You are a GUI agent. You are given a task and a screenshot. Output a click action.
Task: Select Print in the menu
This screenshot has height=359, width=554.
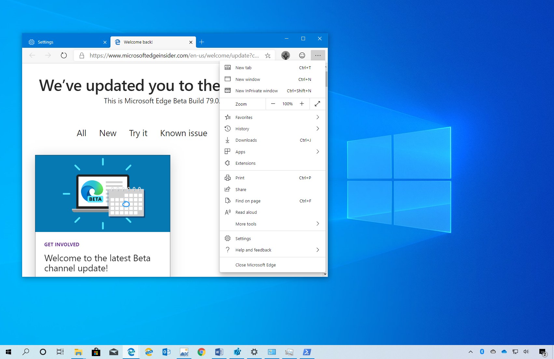tap(273, 178)
